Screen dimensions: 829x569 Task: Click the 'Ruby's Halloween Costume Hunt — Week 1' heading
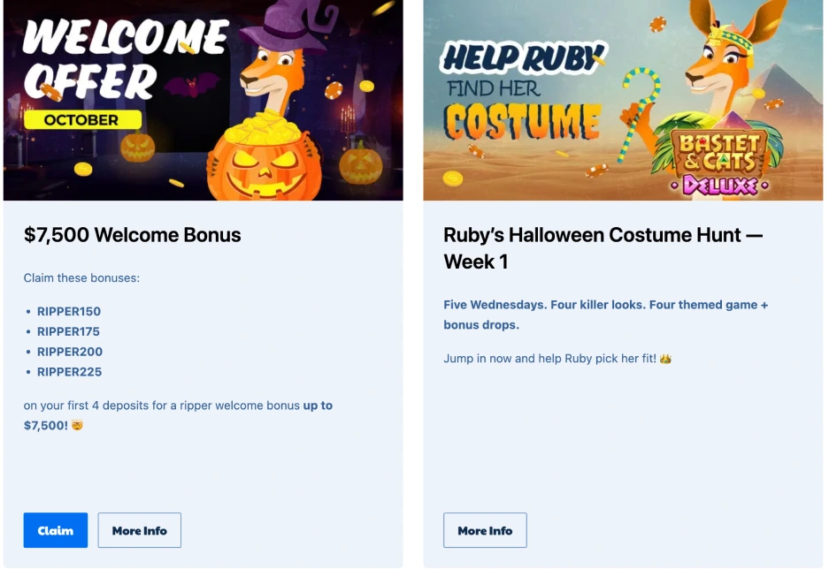click(x=603, y=247)
